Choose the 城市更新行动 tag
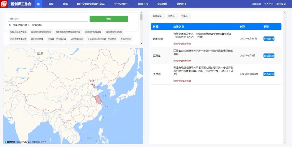Image resolution: width=292 pixels, height=147 pixels. (77, 39)
